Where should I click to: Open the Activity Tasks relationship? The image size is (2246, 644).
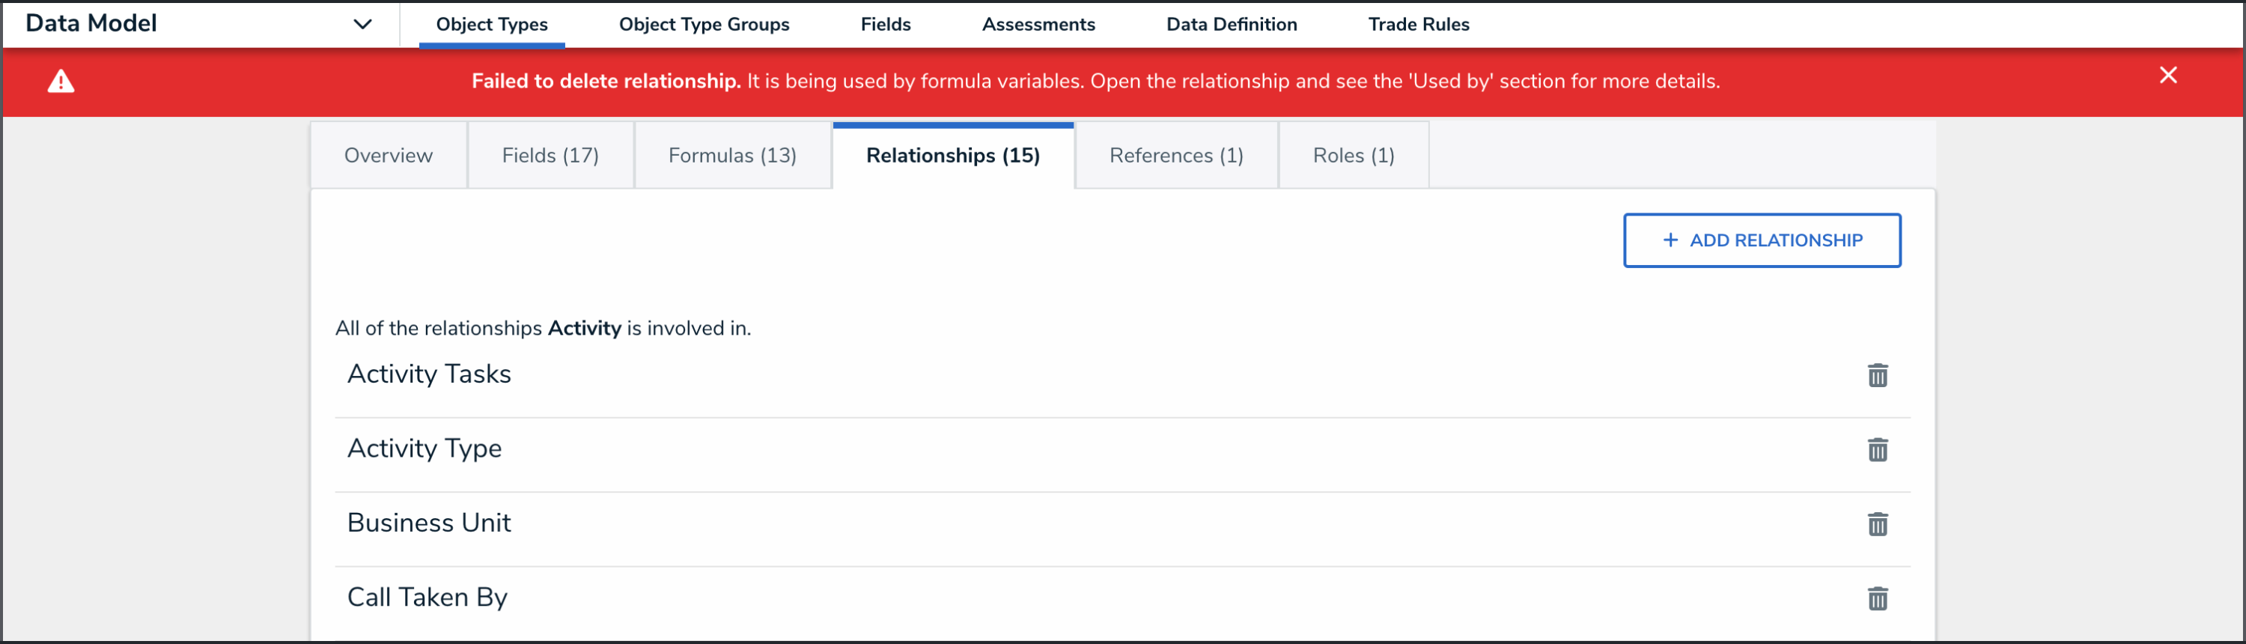(430, 374)
